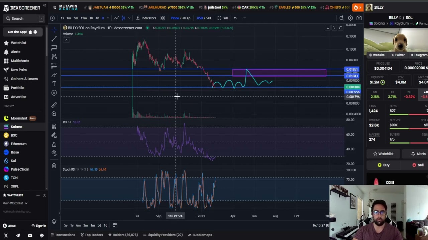Viewport: 428px width, 240px height.
Task: Open the Fibonacci retracement tools
Action: [54, 48]
